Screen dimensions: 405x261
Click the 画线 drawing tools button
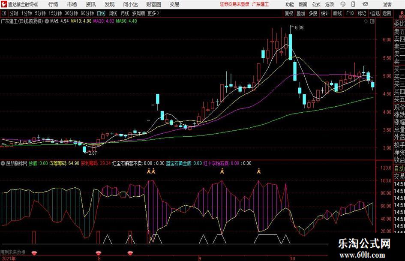338,13
